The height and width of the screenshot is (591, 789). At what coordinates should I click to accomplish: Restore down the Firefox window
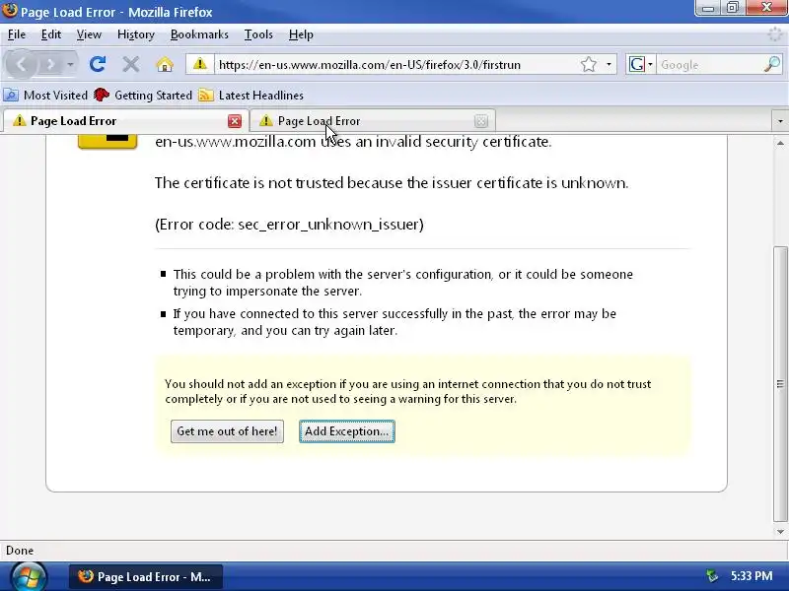pyautogui.click(x=733, y=8)
